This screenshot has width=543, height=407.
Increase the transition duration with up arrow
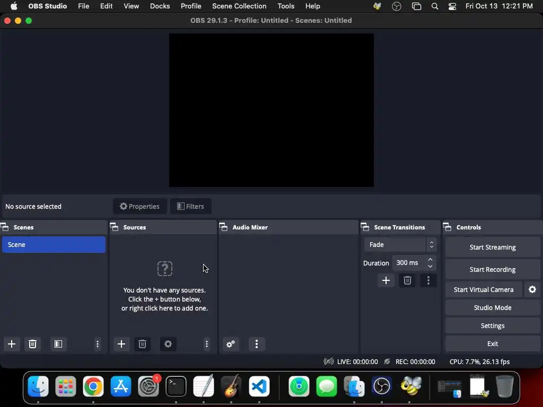tap(431, 259)
